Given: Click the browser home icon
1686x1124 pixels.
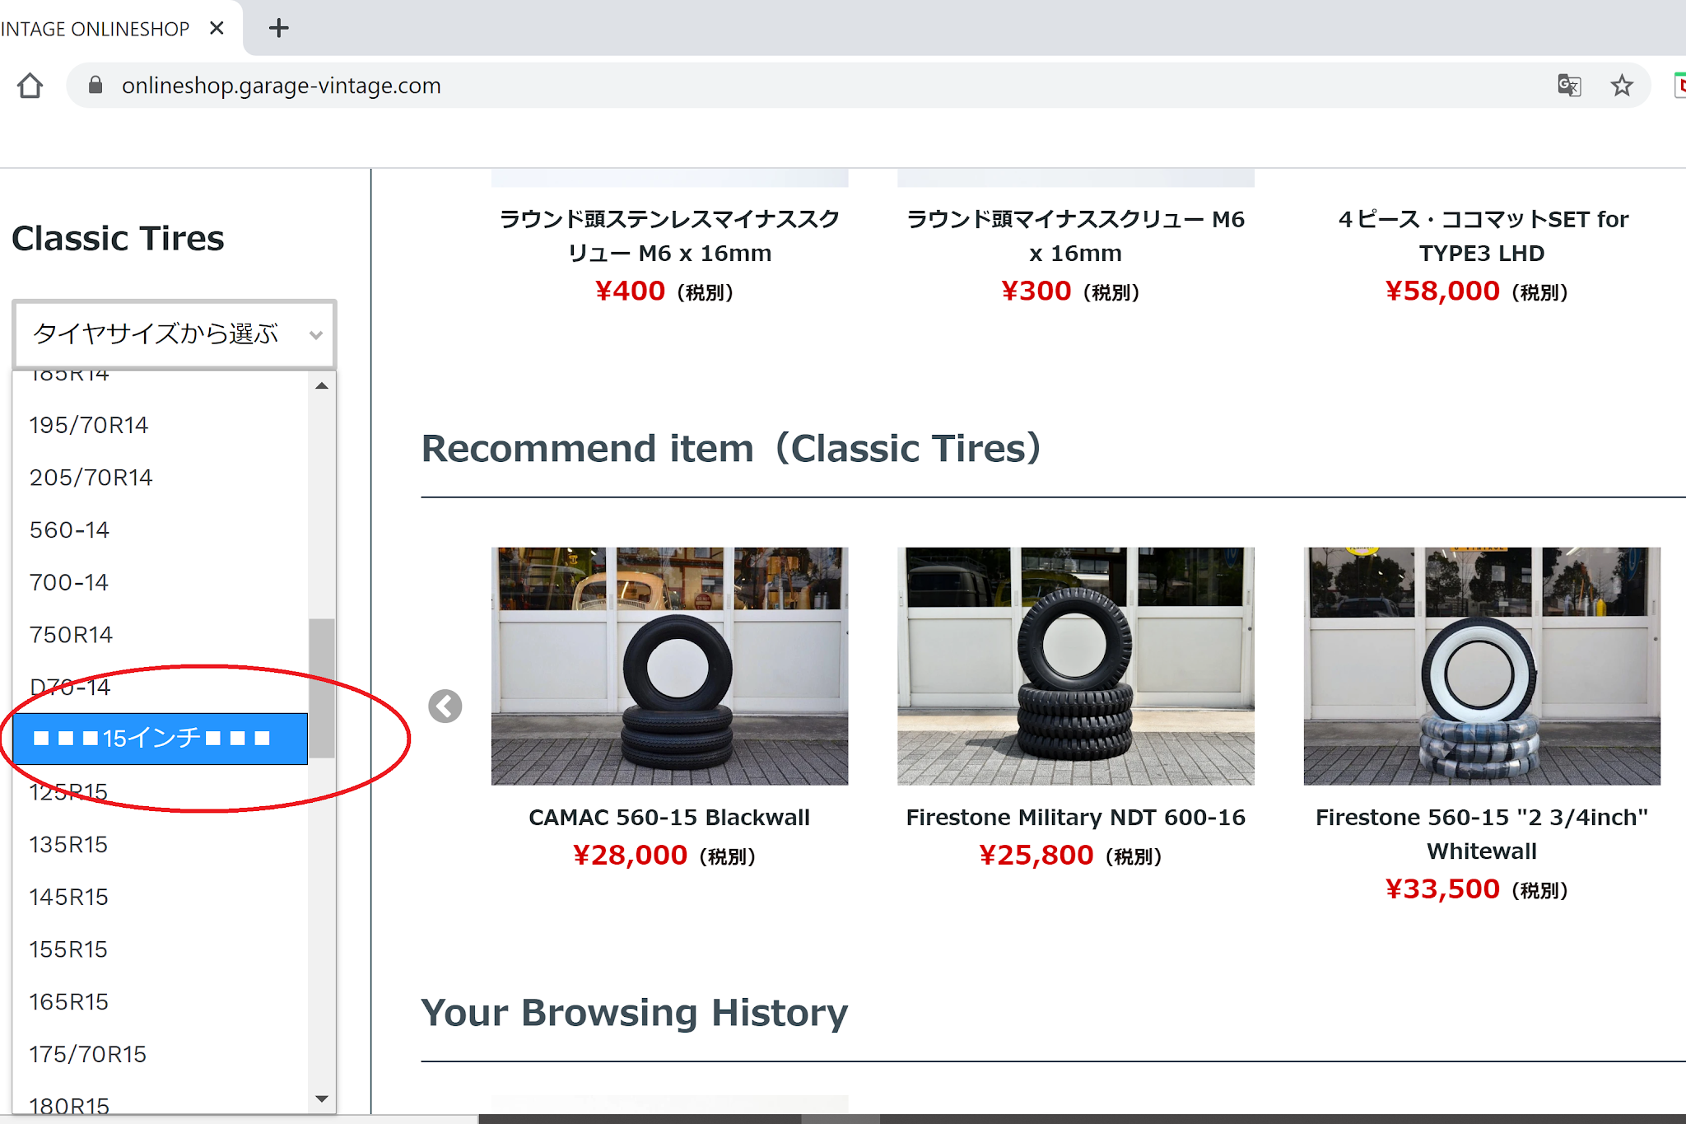Looking at the screenshot, I should click(x=30, y=86).
